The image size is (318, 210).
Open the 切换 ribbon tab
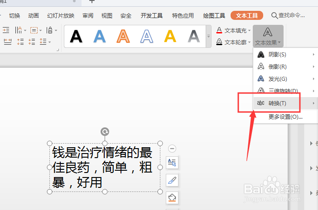pyautogui.click(x=14, y=15)
